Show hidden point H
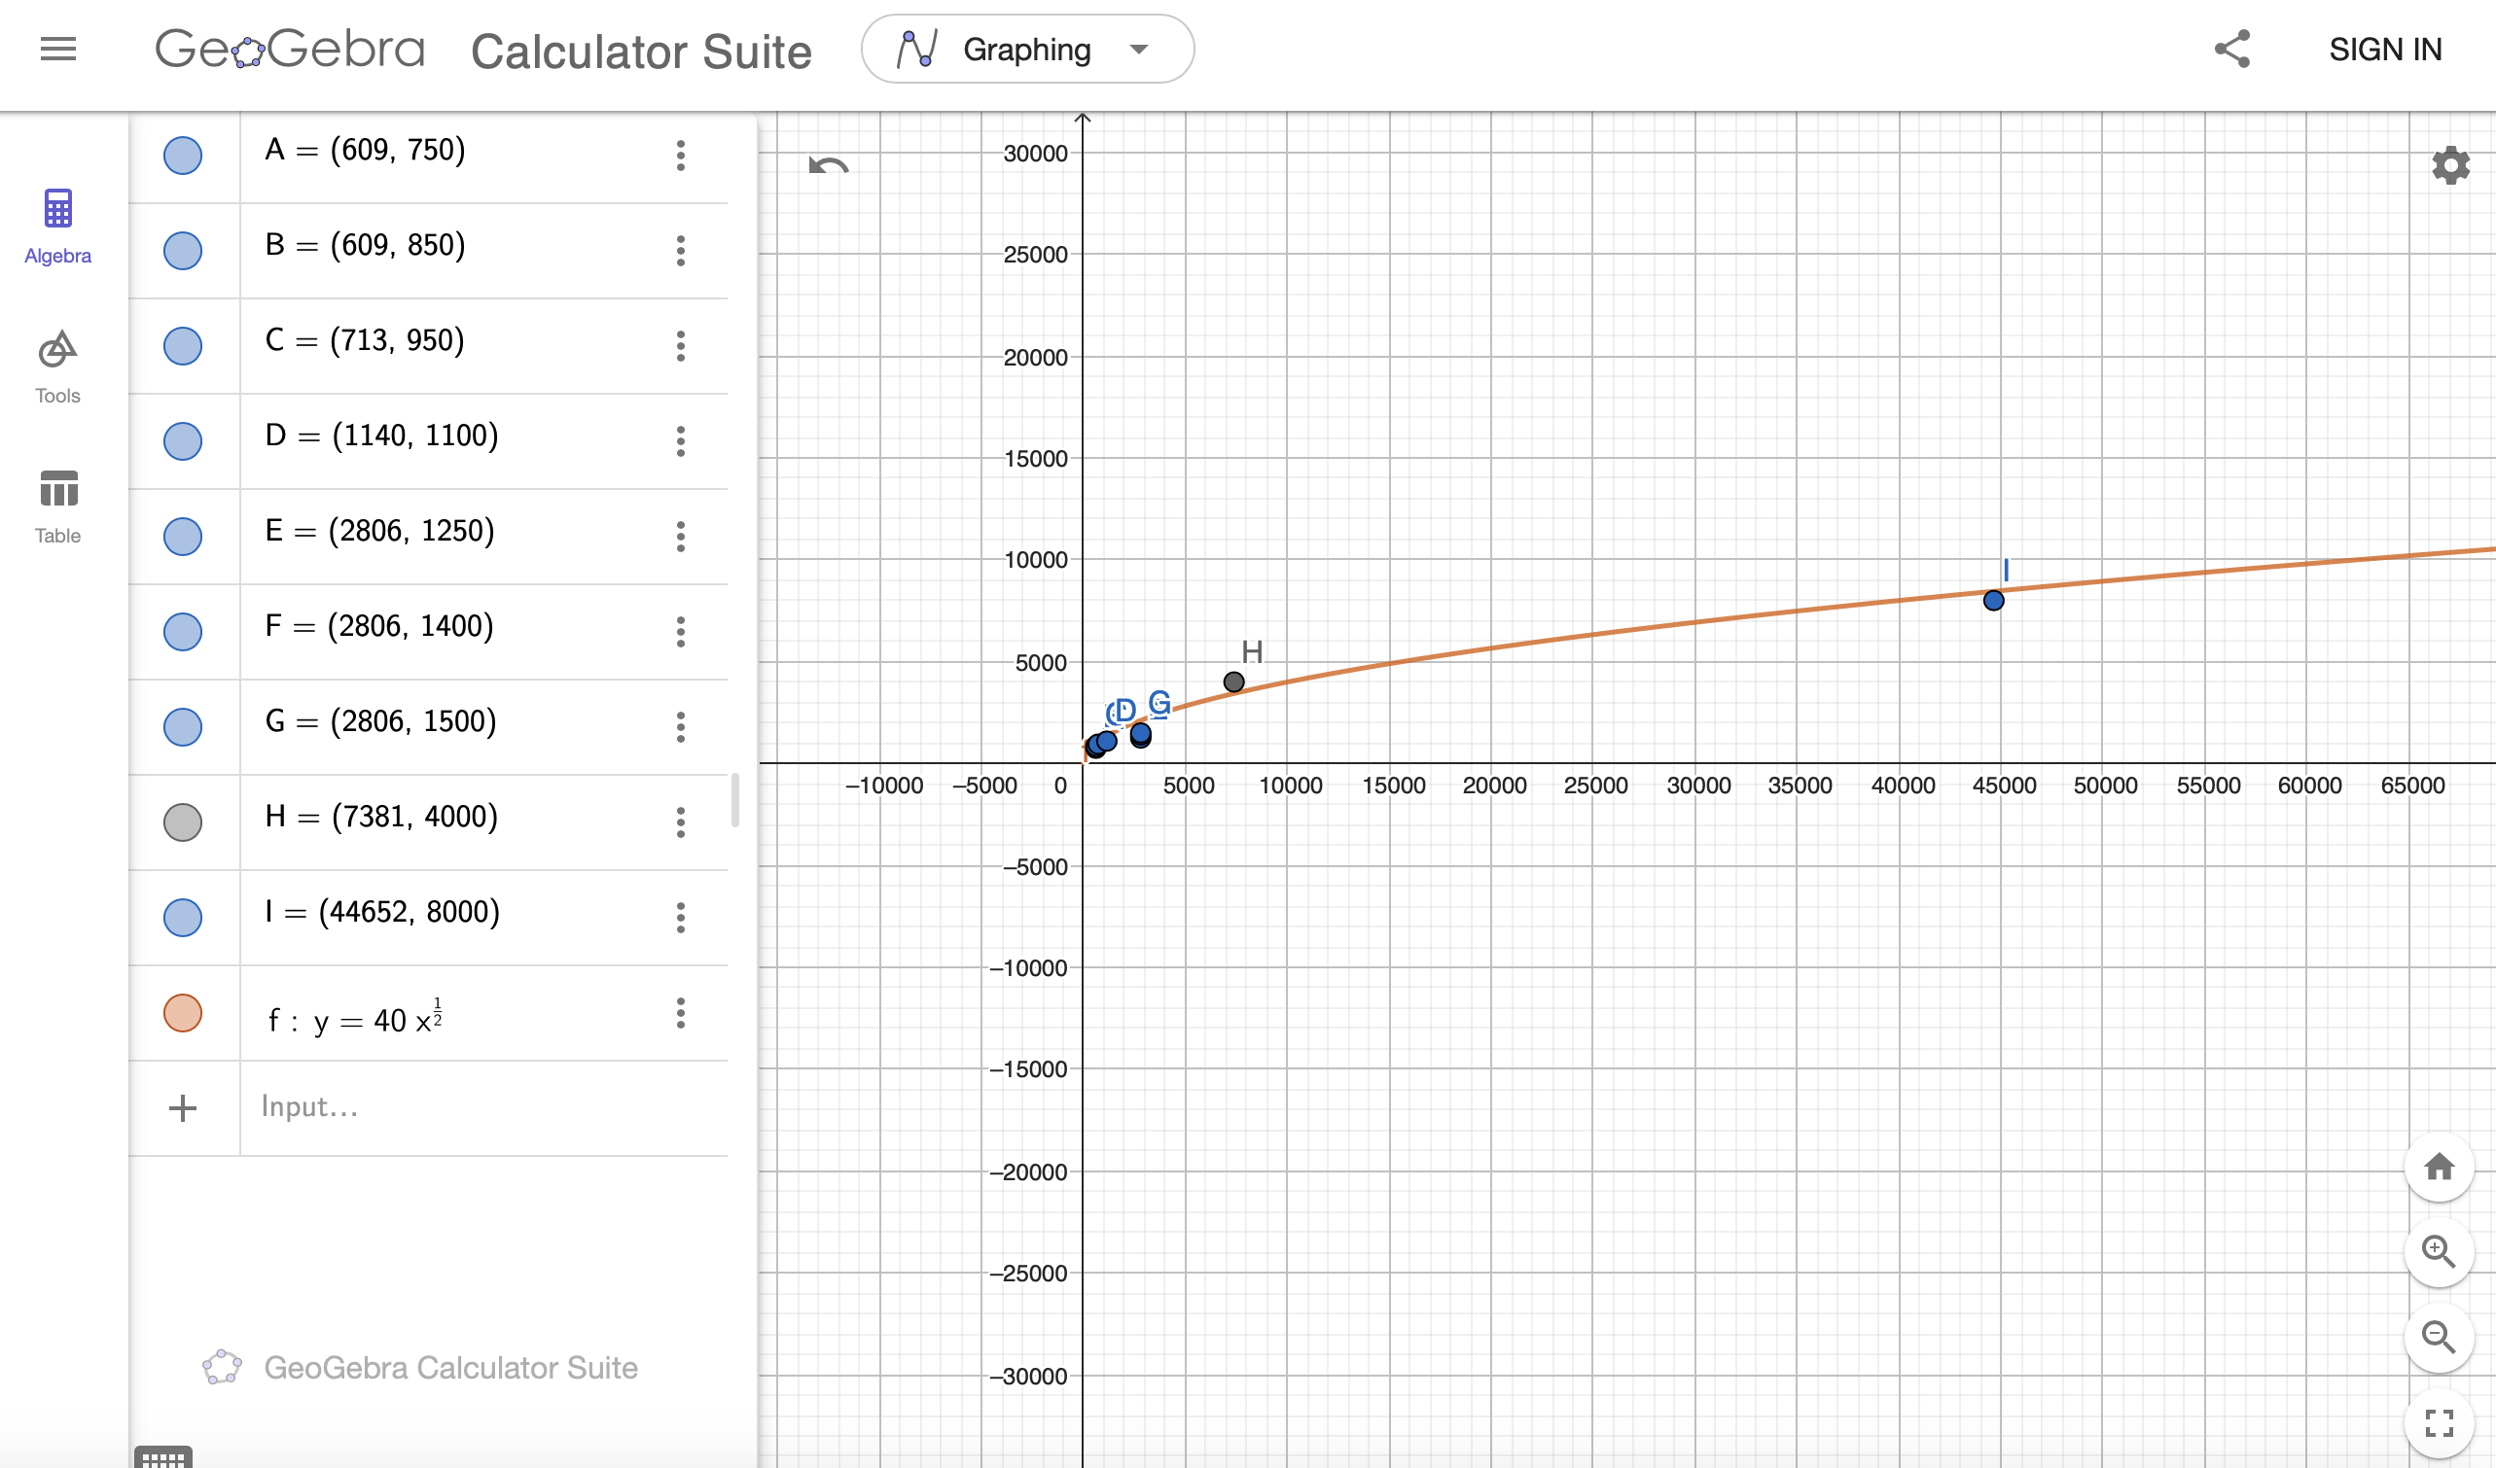2496x1468 pixels. [x=182, y=821]
